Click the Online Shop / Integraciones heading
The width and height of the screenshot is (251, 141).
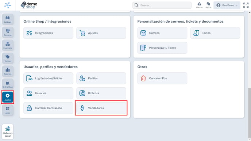[47, 22]
